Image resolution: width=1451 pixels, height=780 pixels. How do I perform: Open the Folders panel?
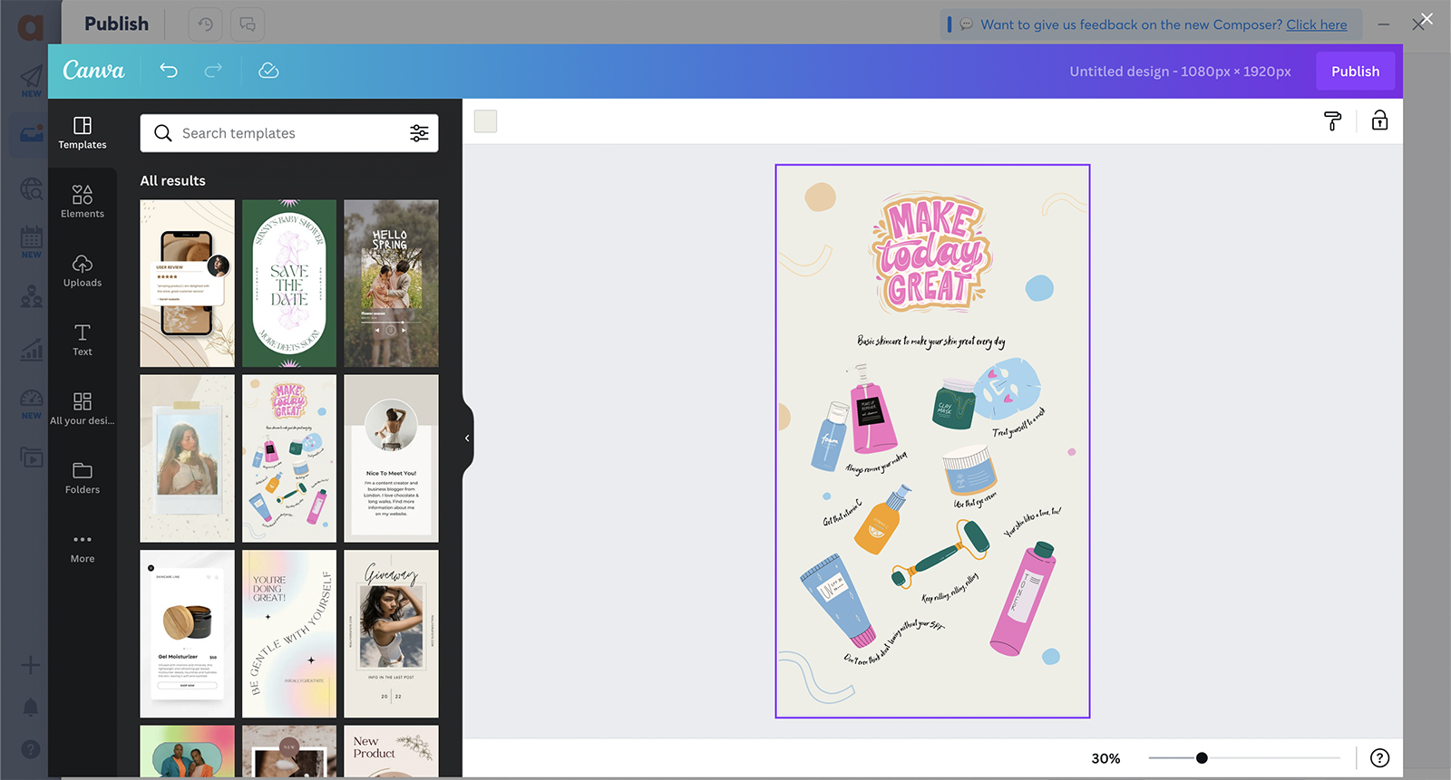tap(83, 477)
